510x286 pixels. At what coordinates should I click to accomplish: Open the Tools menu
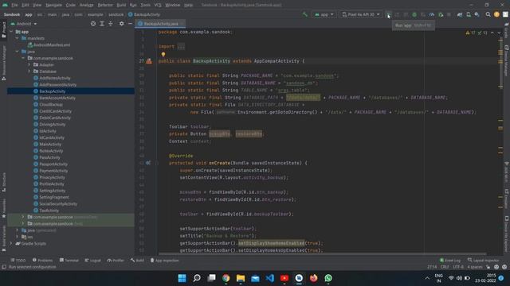pos(145,6)
